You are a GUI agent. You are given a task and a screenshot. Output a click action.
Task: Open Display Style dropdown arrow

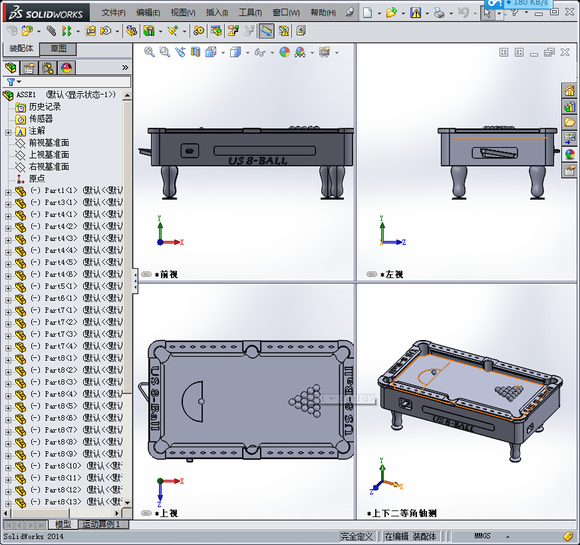click(247, 53)
